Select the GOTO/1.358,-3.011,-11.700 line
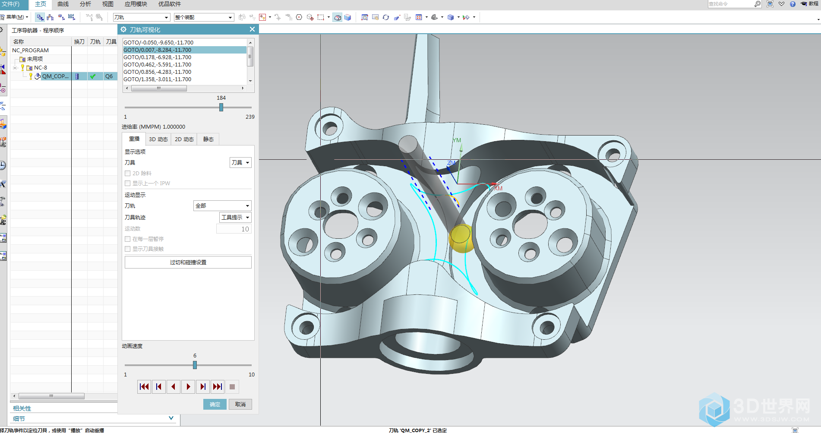The height and width of the screenshot is (433, 821). pyautogui.click(x=185, y=79)
